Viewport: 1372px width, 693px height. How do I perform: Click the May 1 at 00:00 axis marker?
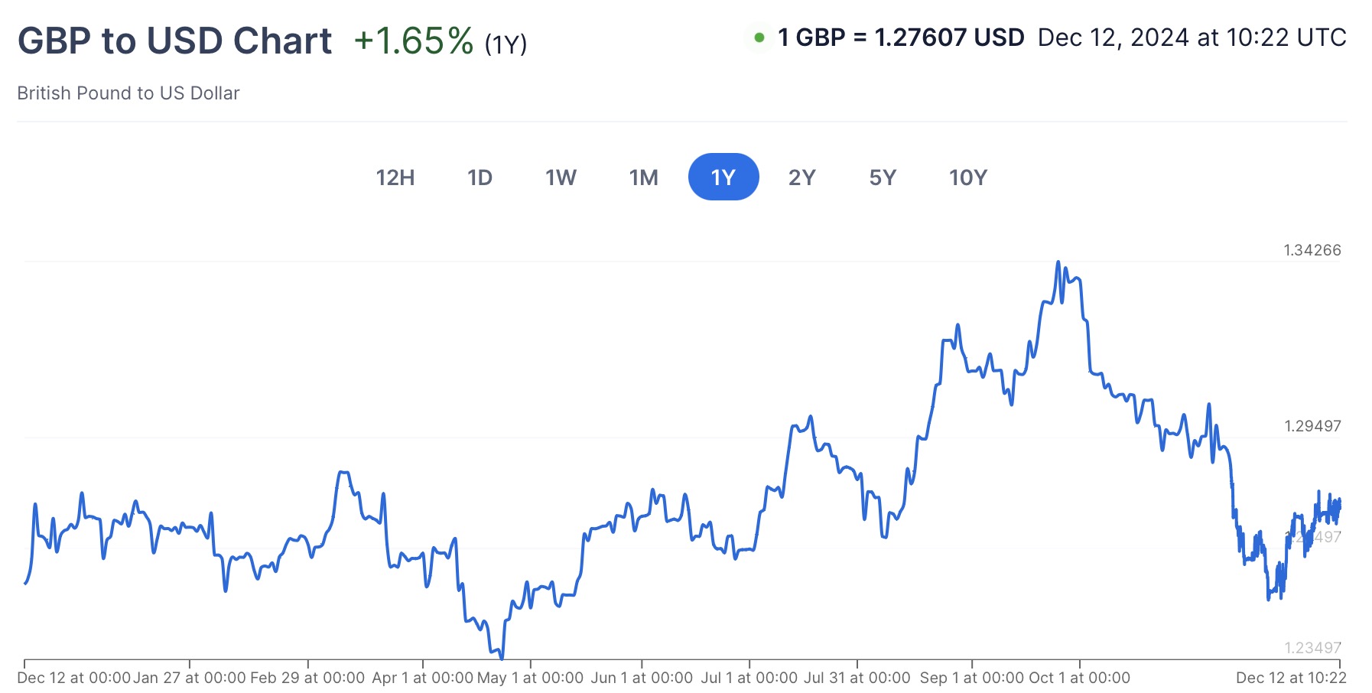click(x=530, y=678)
